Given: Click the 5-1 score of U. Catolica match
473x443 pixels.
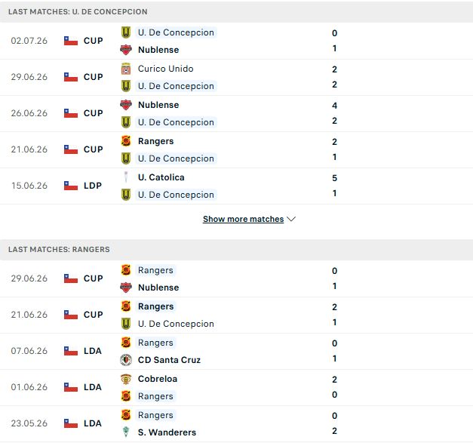Looking at the screenshot, I should [x=334, y=186].
